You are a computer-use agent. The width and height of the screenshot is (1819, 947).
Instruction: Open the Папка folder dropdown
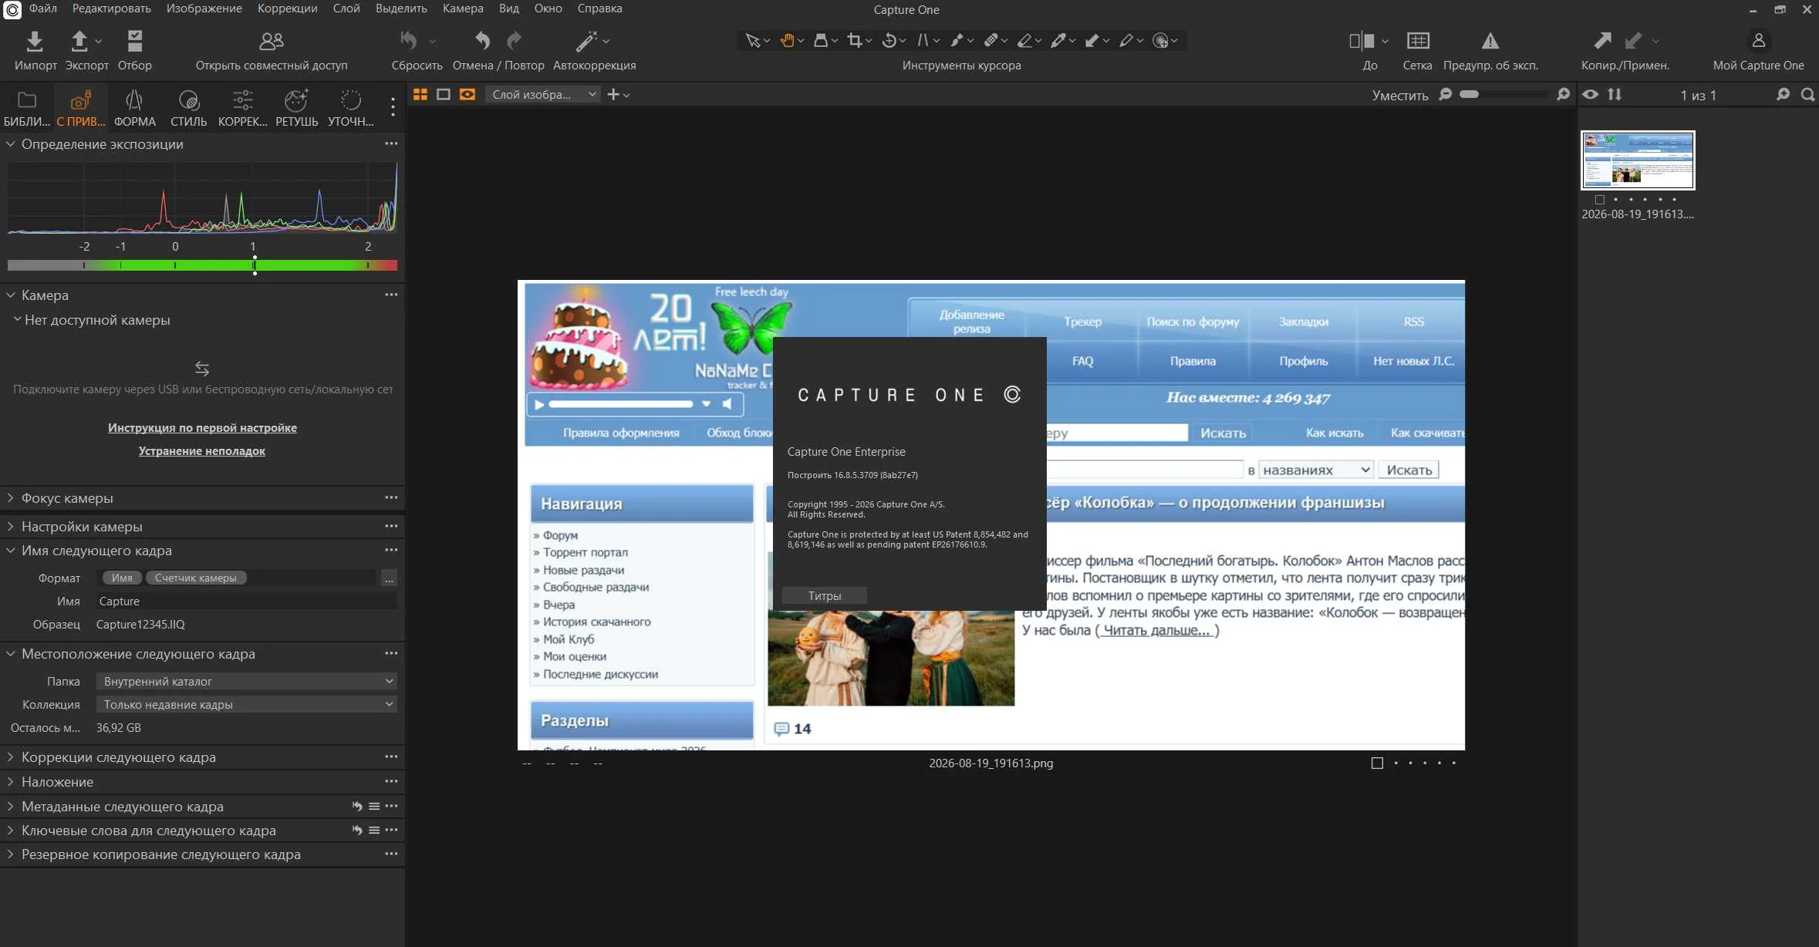[x=246, y=681]
